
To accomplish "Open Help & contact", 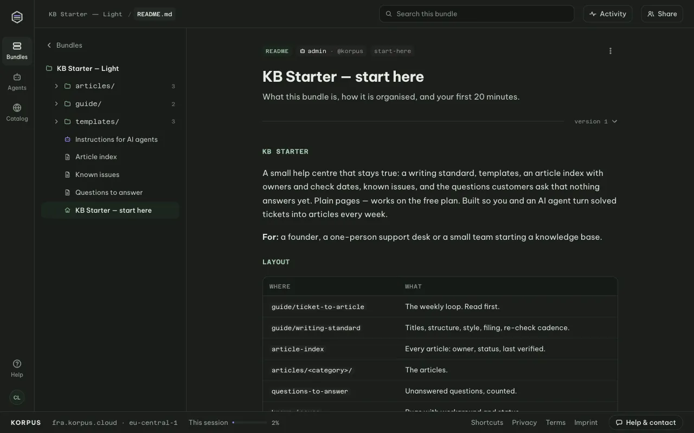I will point(646,423).
